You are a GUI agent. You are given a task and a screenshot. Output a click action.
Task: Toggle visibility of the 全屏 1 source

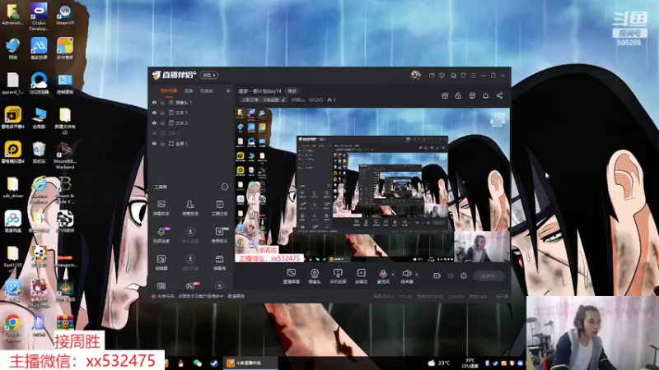pyautogui.click(x=154, y=143)
